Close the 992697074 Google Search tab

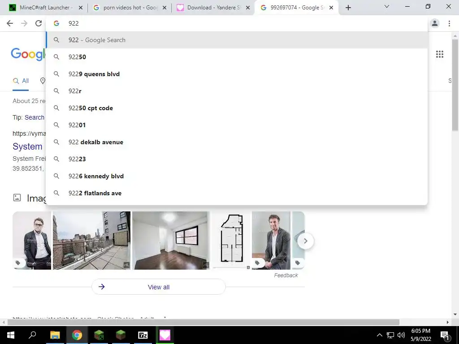click(331, 8)
